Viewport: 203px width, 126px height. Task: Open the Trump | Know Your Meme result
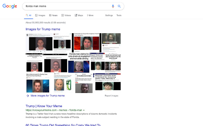tap(44, 106)
